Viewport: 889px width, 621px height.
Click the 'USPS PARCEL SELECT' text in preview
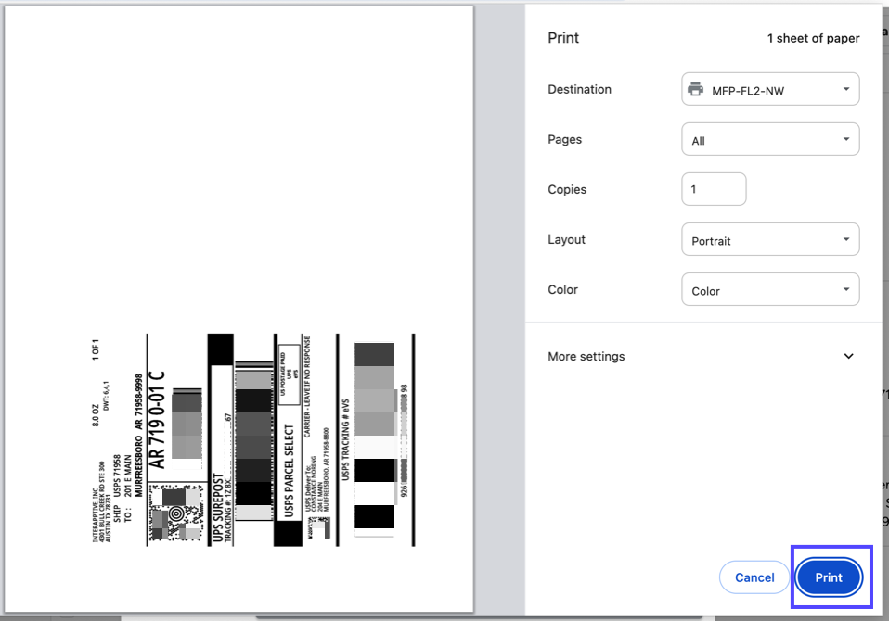[290, 471]
